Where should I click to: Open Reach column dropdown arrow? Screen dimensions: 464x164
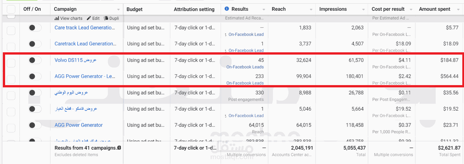pyautogui.click(x=311, y=9)
